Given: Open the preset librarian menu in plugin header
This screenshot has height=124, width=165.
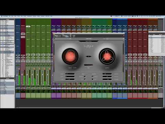Looking at the screenshot, I should [65, 35].
